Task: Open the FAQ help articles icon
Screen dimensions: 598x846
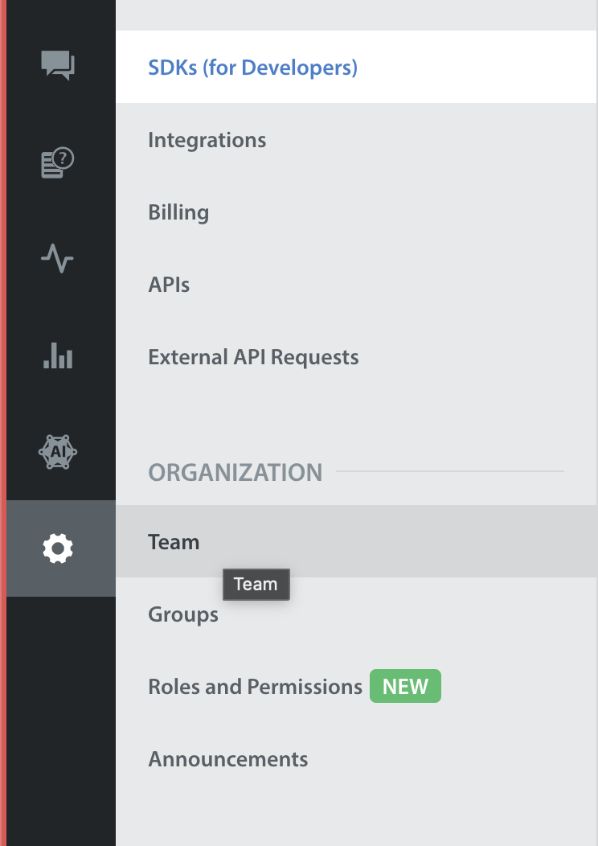Action: coord(58,162)
